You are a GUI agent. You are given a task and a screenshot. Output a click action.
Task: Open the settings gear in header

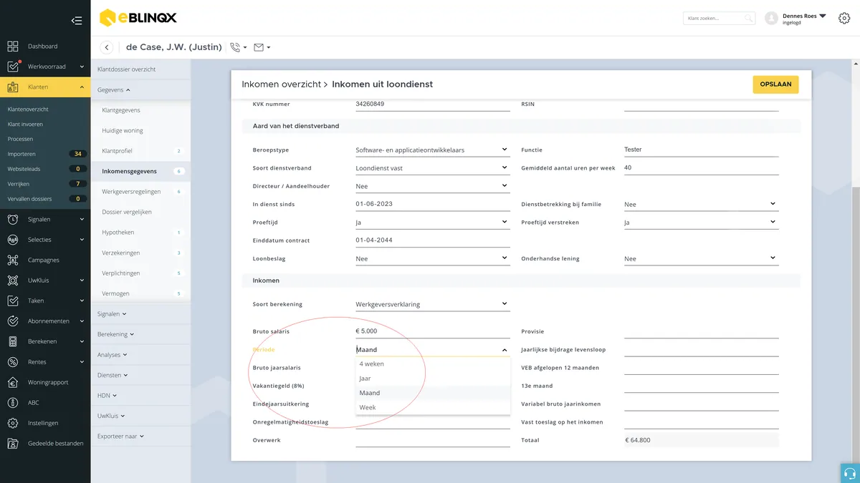tap(844, 19)
